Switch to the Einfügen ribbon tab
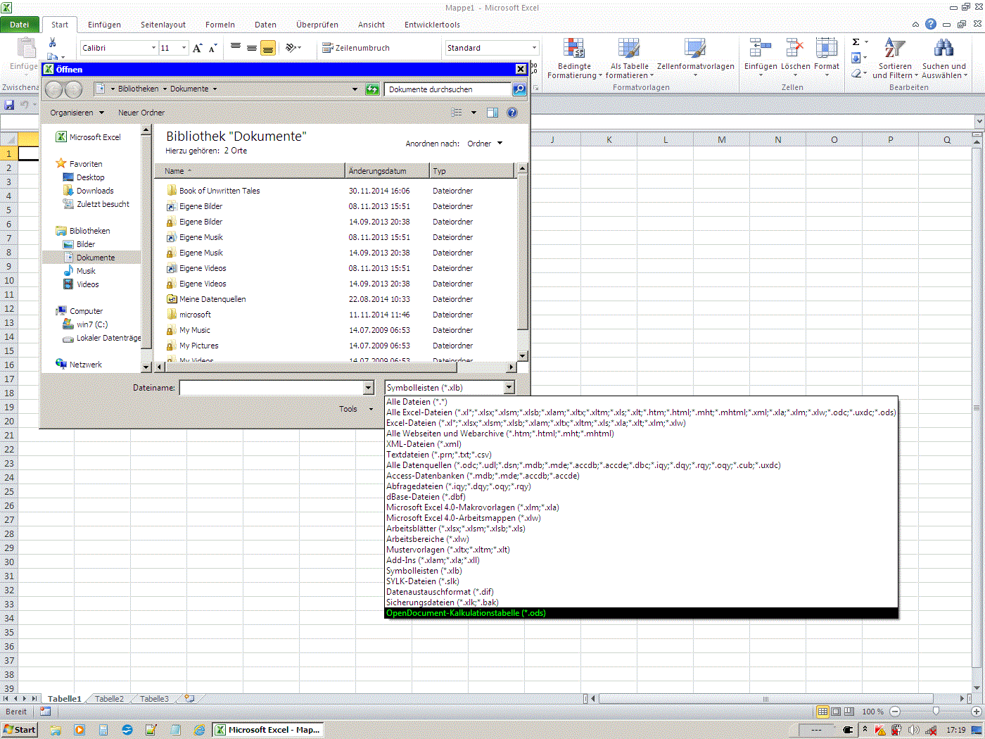 pyautogui.click(x=104, y=24)
